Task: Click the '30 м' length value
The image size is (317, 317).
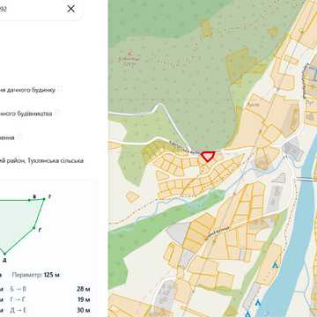Action: (x=84, y=310)
